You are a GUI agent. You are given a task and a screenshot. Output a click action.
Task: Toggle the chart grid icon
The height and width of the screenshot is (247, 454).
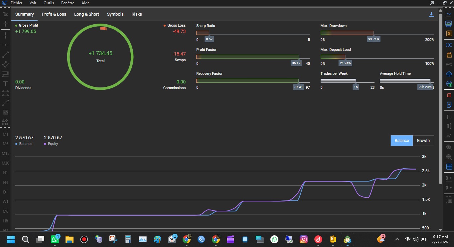click(x=449, y=167)
